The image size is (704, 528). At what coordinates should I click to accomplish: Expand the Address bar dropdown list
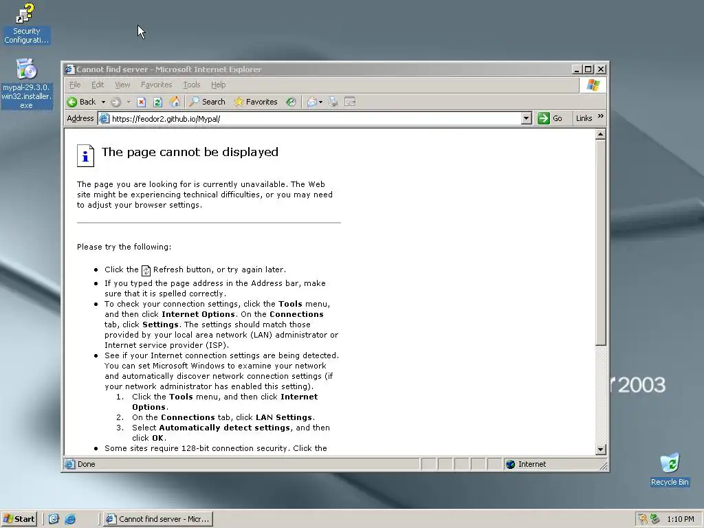coord(527,118)
